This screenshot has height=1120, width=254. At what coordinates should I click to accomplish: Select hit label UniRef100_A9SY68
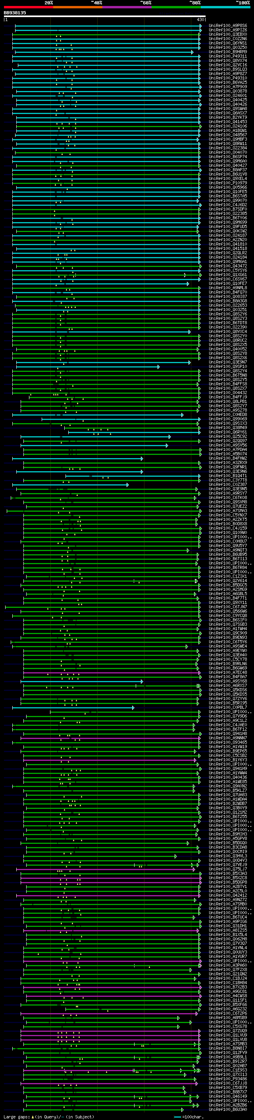[228, 681]
